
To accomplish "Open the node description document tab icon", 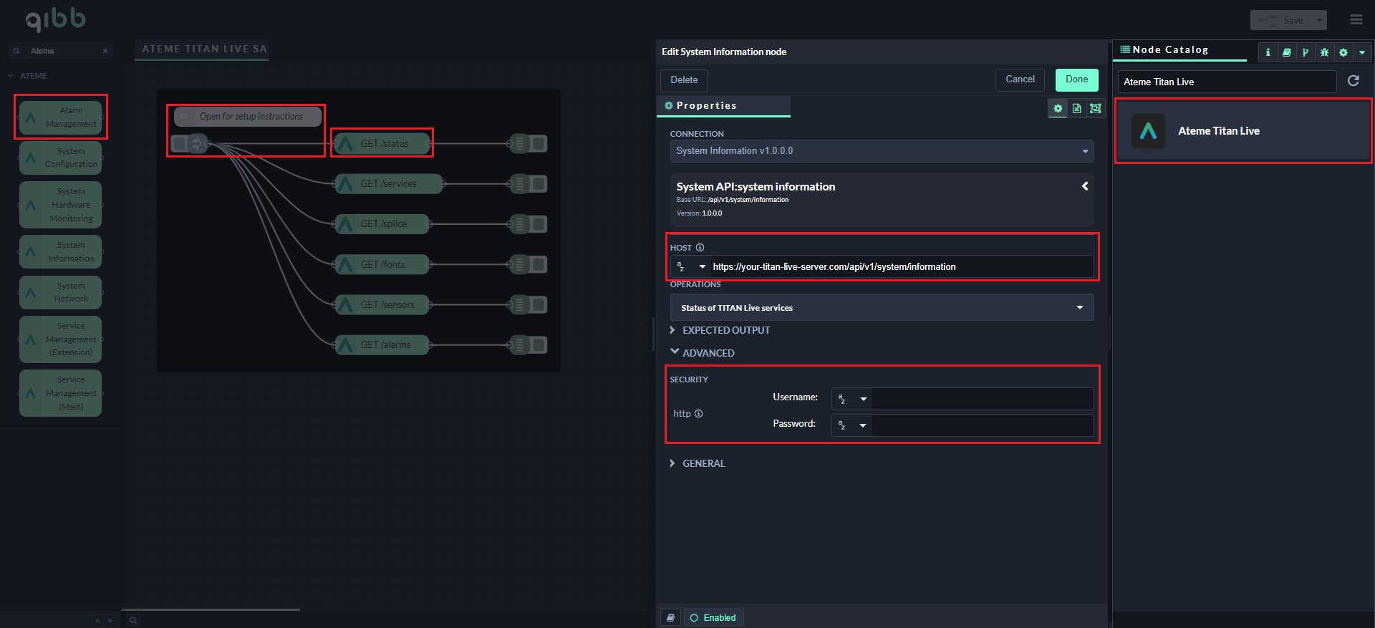I will pyautogui.click(x=1076, y=109).
